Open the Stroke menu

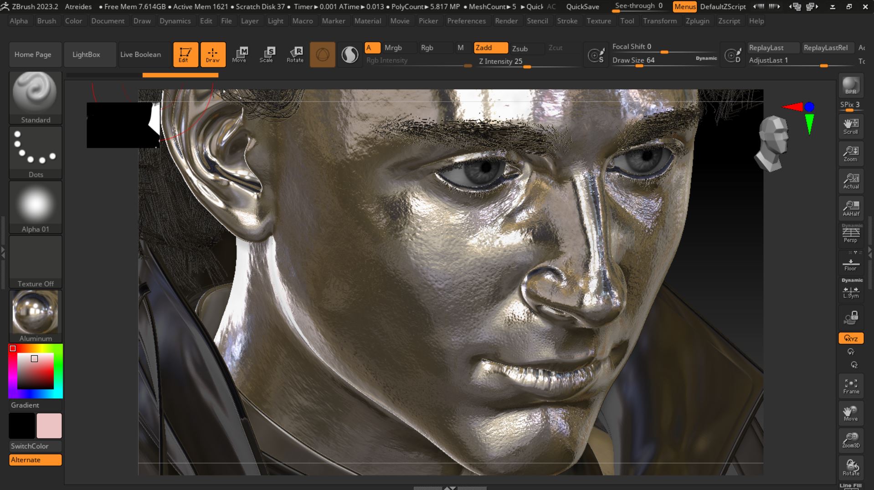[x=567, y=21]
